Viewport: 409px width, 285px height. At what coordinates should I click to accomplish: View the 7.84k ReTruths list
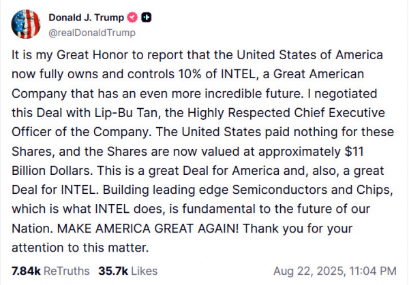pos(50,271)
